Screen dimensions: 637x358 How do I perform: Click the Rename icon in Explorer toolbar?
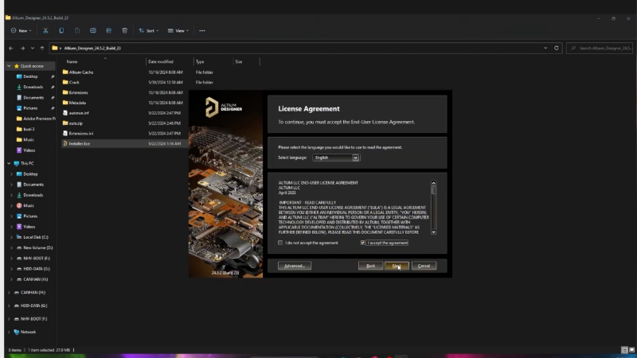[x=93, y=31]
